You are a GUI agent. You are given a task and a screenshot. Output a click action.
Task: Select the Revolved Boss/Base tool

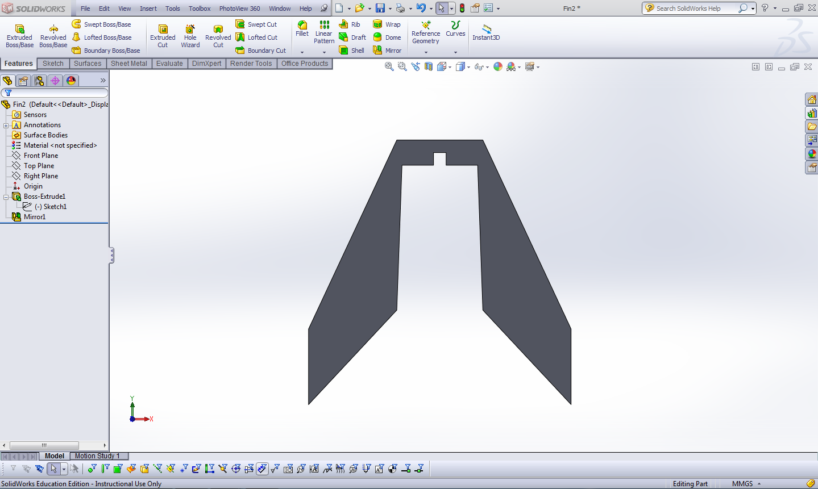click(x=53, y=36)
